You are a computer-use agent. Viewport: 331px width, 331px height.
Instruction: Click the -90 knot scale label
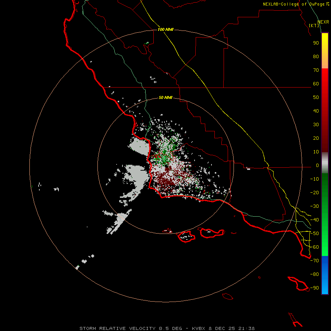[x=314, y=288]
